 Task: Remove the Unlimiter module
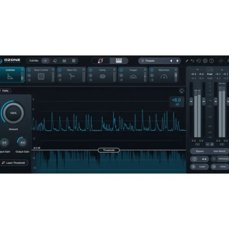pos(22,70)
